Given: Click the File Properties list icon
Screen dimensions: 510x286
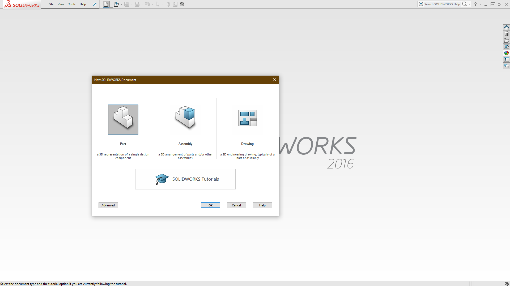Looking at the screenshot, I should pos(175,4).
